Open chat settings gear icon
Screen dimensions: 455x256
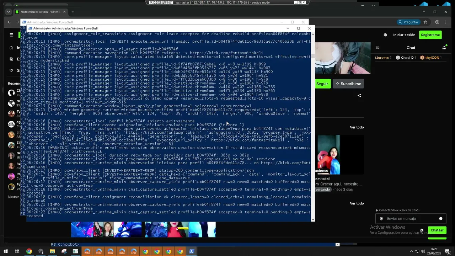coord(422,230)
